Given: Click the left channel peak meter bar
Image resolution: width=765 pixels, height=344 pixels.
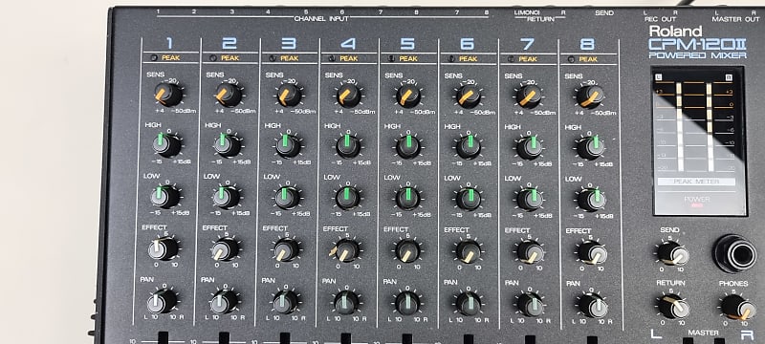Looking at the screenshot, I should pos(680,127).
